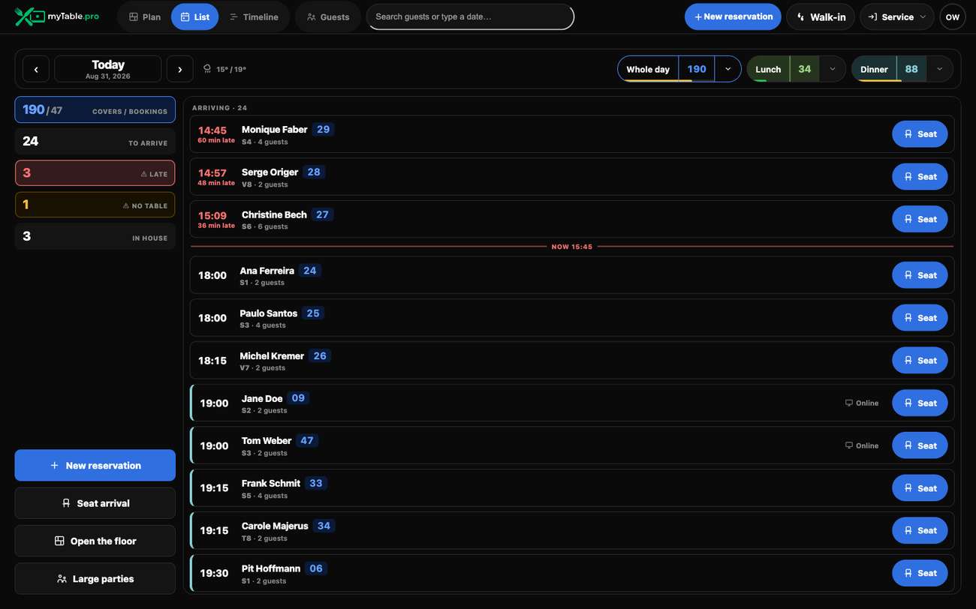The width and height of the screenshot is (976, 609).
Task: Open Carole Majerus reservation name
Action: coord(275,526)
